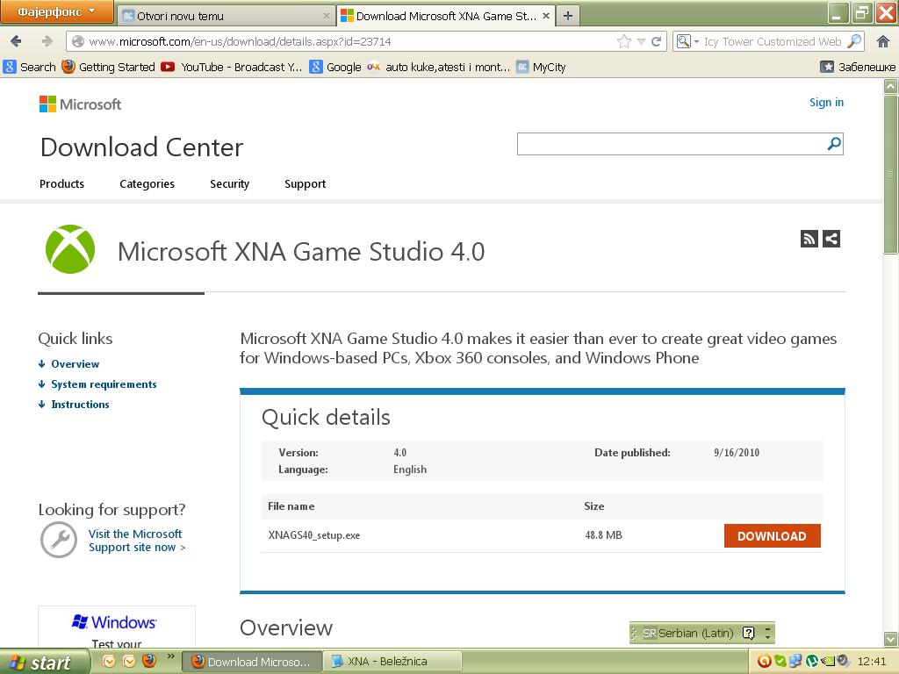899x674 pixels.
Task: Jump to the Overview quick link
Action: 76,364
